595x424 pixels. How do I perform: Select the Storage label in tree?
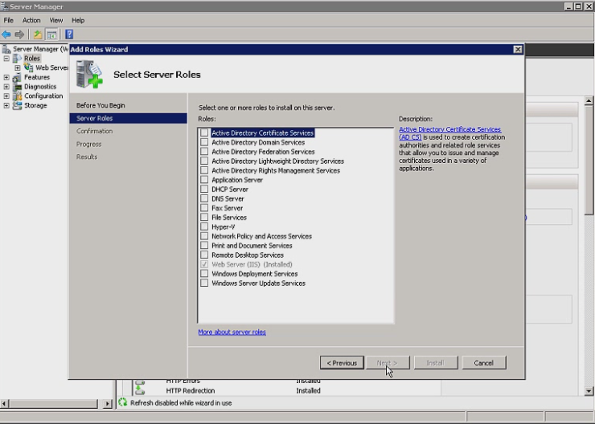[x=35, y=106]
